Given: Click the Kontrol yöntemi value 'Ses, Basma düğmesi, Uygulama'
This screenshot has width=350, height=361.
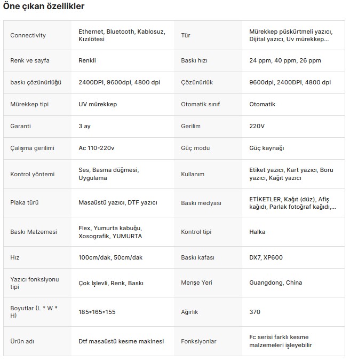Looking at the screenshot, I should 109,174.
